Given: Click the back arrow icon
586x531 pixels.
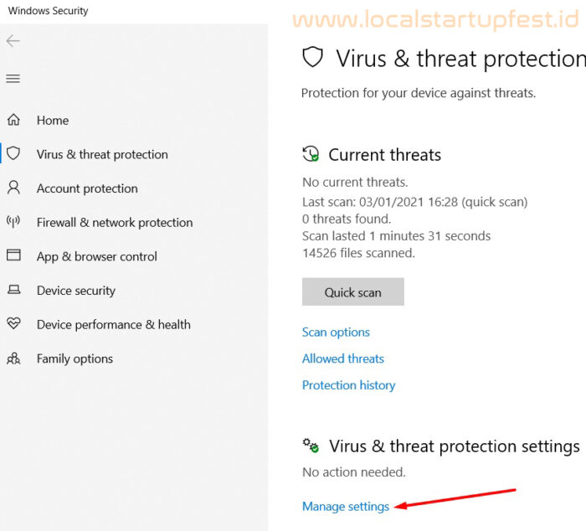Looking at the screenshot, I should [x=13, y=41].
